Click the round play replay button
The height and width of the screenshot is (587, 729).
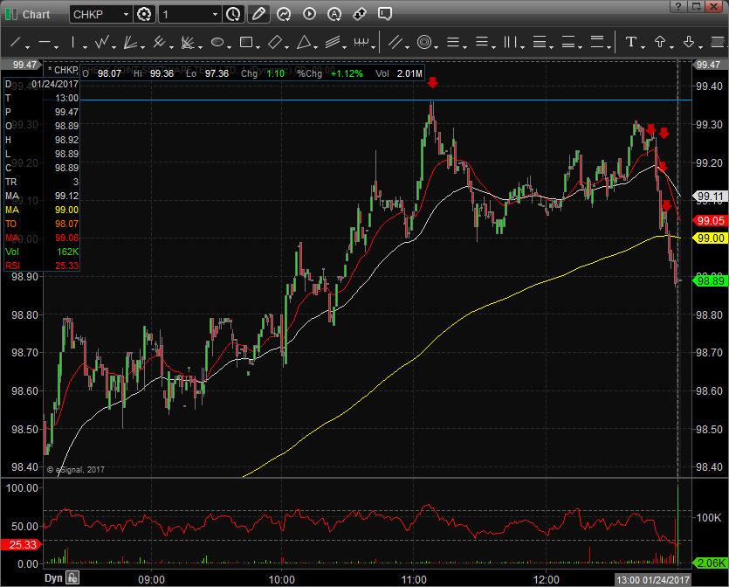(309, 15)
